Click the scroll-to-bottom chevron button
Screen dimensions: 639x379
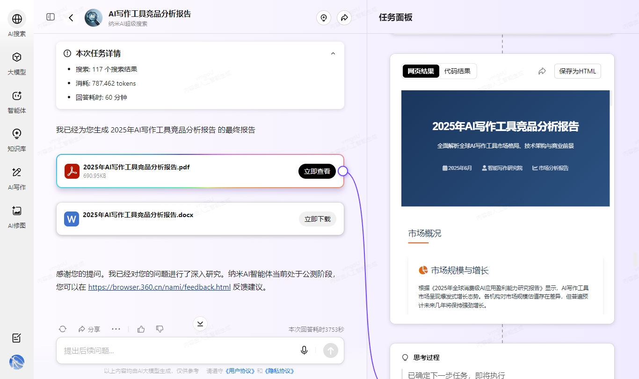click(200, 323)
